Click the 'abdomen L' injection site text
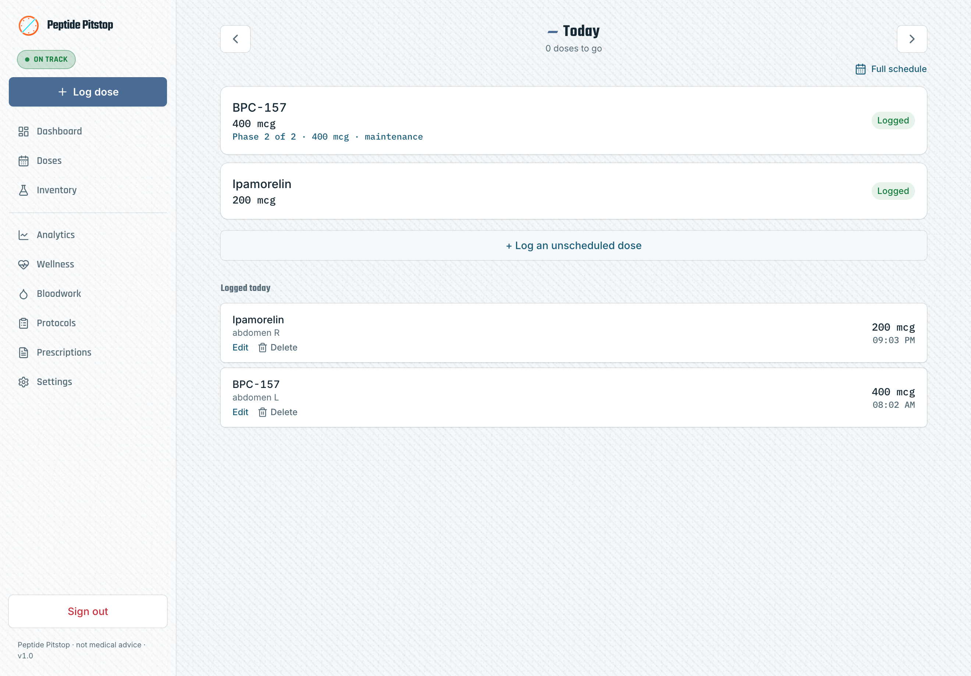971x676 pixels. (255, 398)
